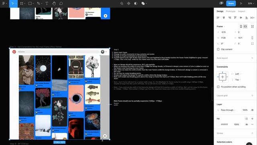Viewport: 257px width, 145px height.
Task: Click the FFFFFF fill color swatch
Action: [x=218, y=124]
